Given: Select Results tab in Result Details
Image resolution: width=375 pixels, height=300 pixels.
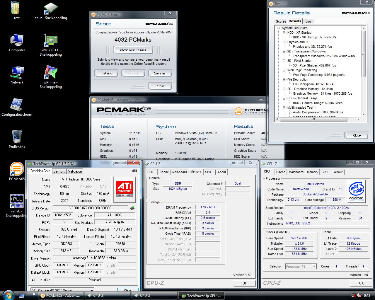Looking at the screenshot, I should [x=295, y=21].
